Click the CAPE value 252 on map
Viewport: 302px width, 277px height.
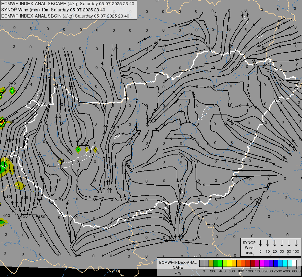point(12,84)
